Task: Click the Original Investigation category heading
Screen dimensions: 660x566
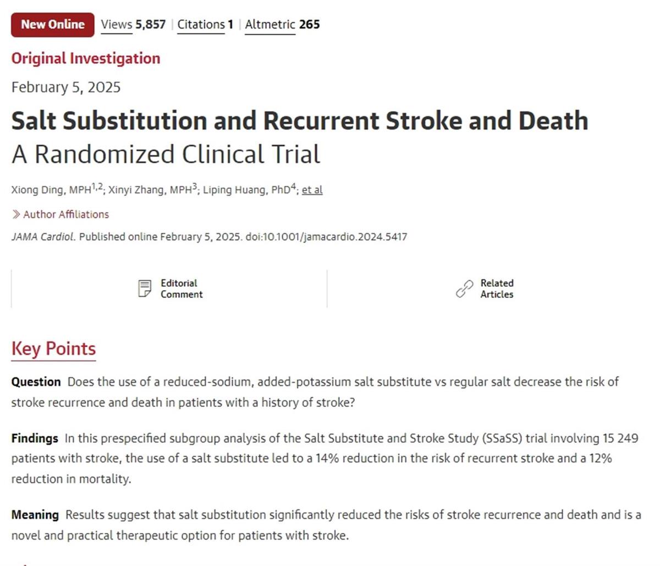Action: point(86,58)
